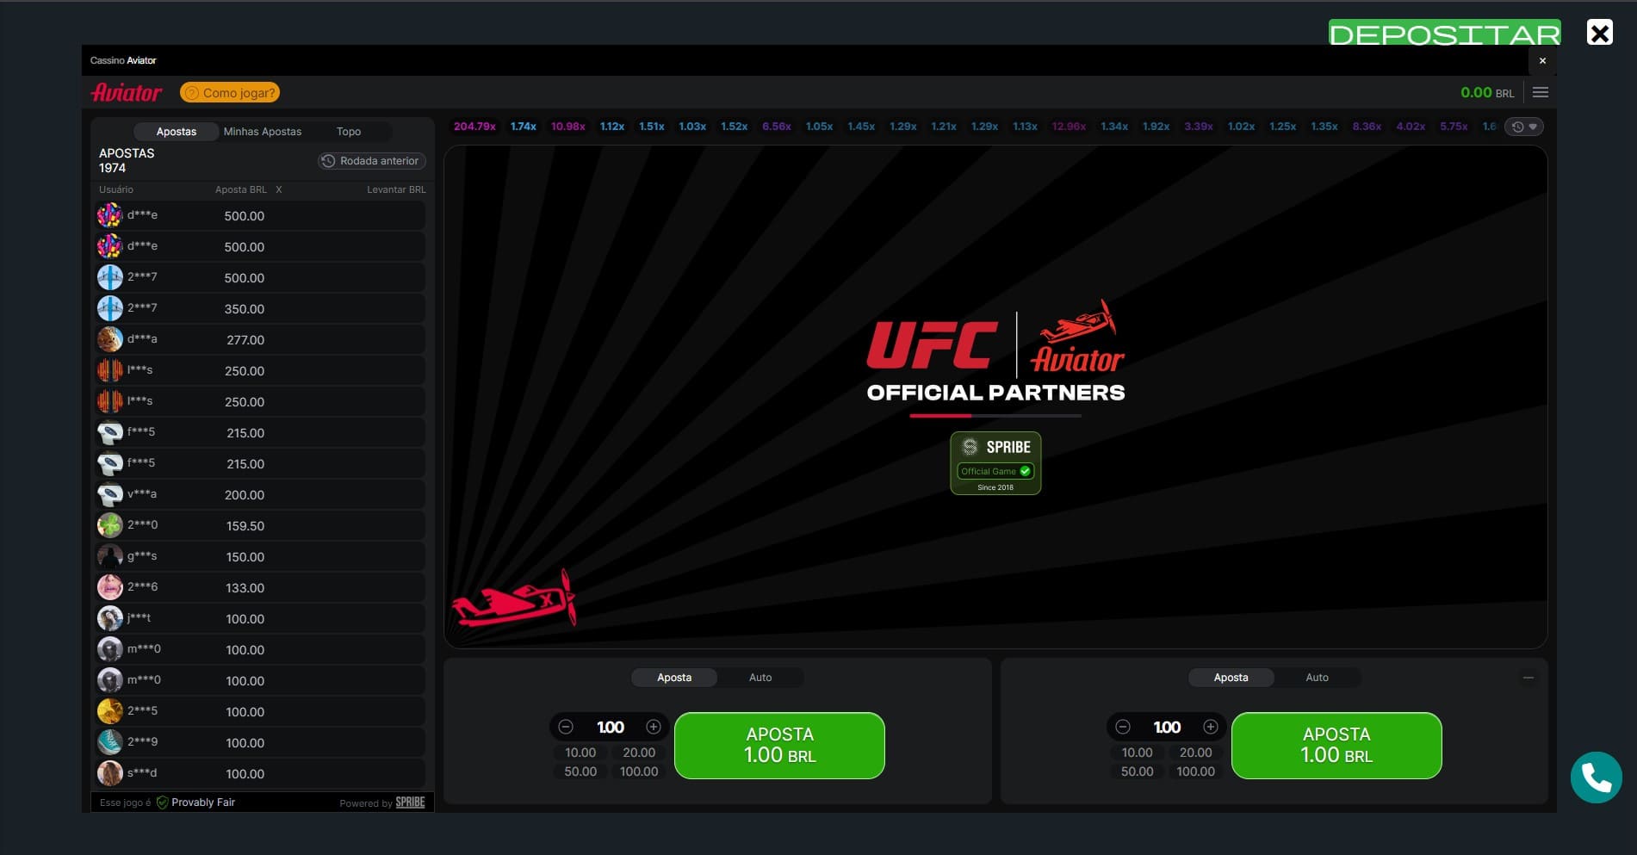Choose 50.00 quick amount in right panel

[x=1138, y=771]
